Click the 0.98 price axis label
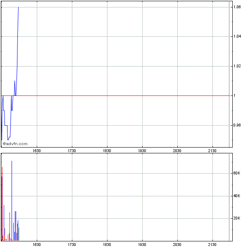 click(237, 125)
